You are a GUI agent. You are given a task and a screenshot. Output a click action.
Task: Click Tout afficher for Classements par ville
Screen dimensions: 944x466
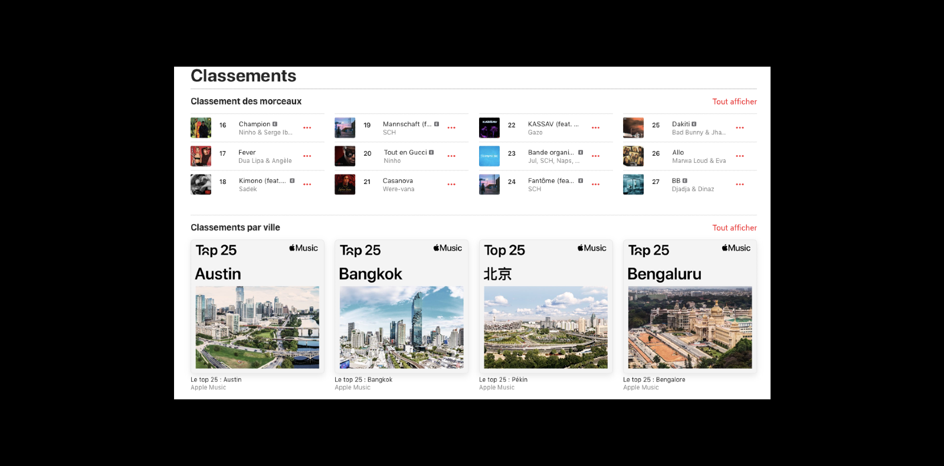(x=734, y=228)
